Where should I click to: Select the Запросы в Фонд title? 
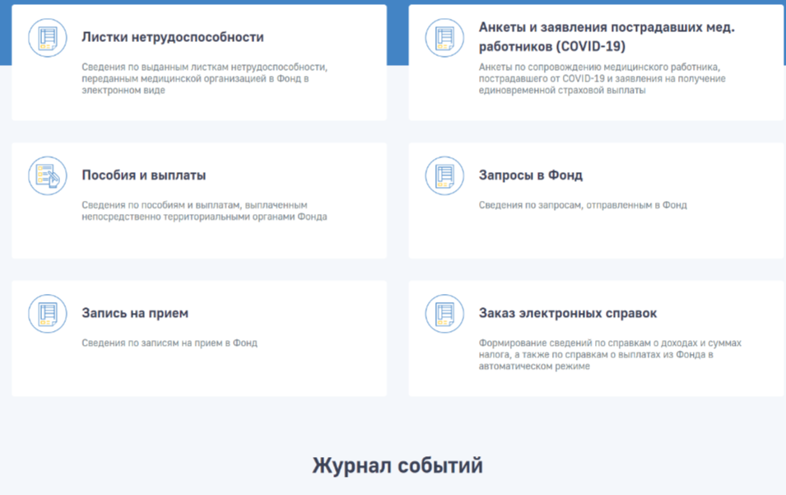tap(531, 175)
